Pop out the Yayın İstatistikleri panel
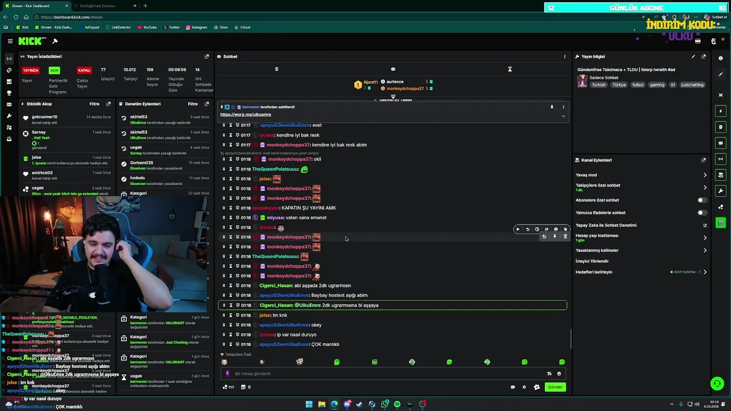731x411 pixels. (207, 57)
